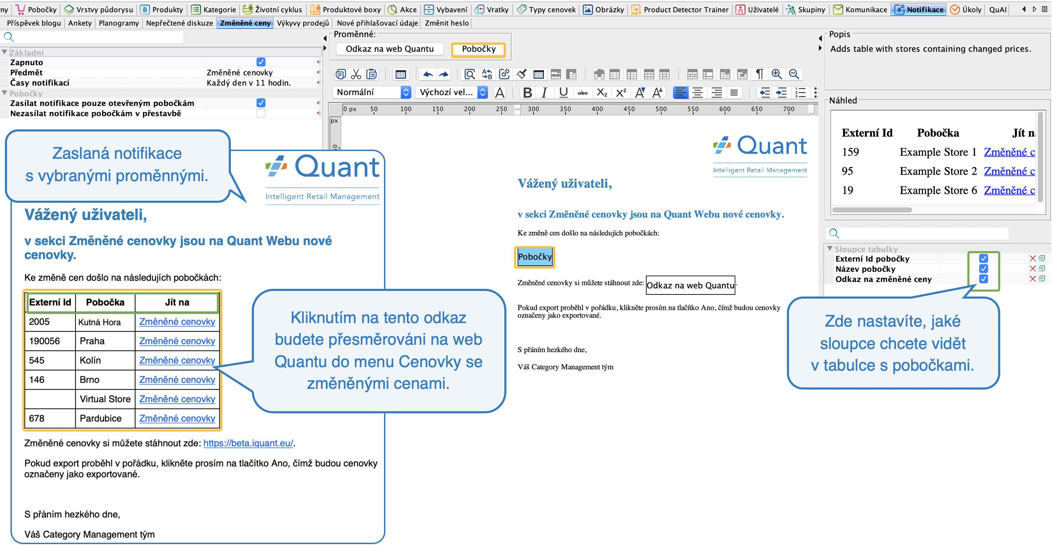Click the Clear formatting brush icon

pyautogui.click(x=521, y=74)
